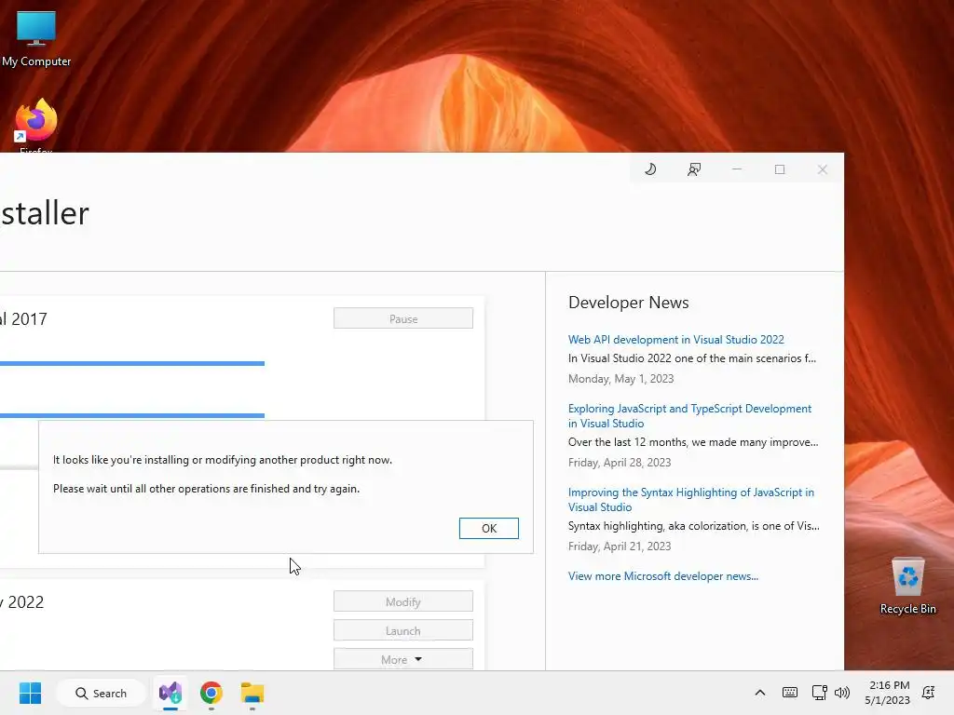954x715 pixels.
Task: Maximize the Visual Studio Installer window
Action: [x=780, y=169]
